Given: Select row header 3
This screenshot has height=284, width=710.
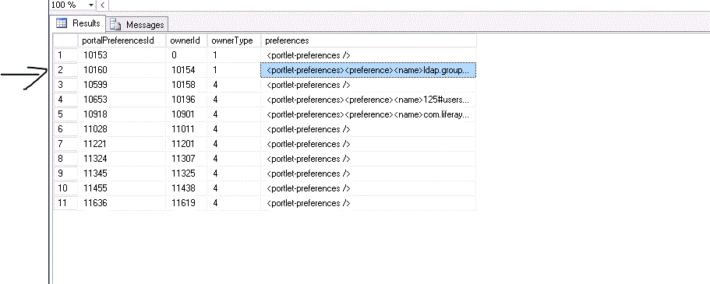Looking at the screenshot, I should coord(65,85).
